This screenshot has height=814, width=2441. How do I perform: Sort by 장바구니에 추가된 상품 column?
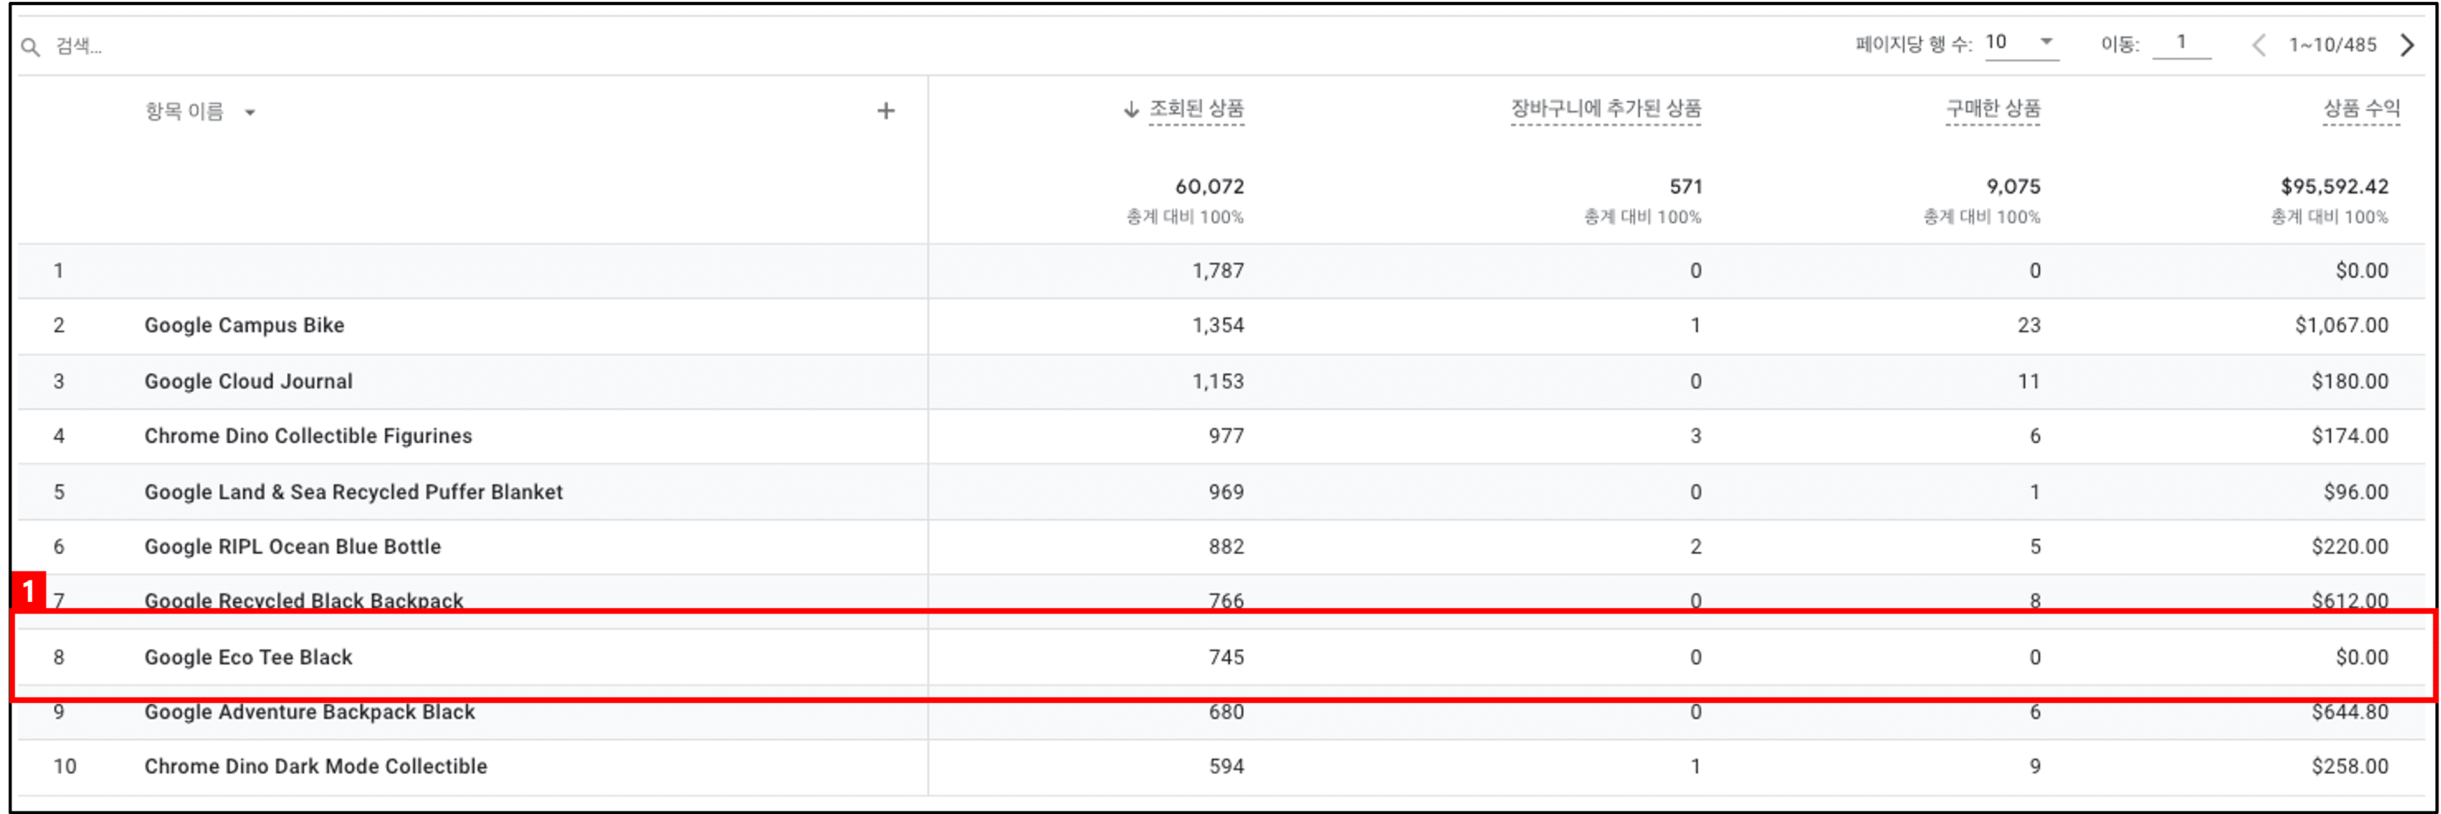point(1605,109)
